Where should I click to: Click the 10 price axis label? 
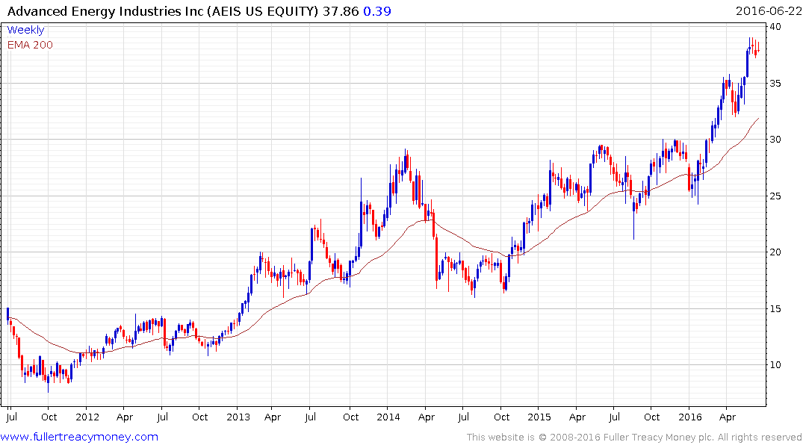(775, 364)
